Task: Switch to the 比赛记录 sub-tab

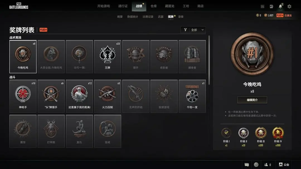Action: pos(148,17)
